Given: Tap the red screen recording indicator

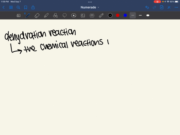Looking at the screenshot, I should [x=157, y=1].
